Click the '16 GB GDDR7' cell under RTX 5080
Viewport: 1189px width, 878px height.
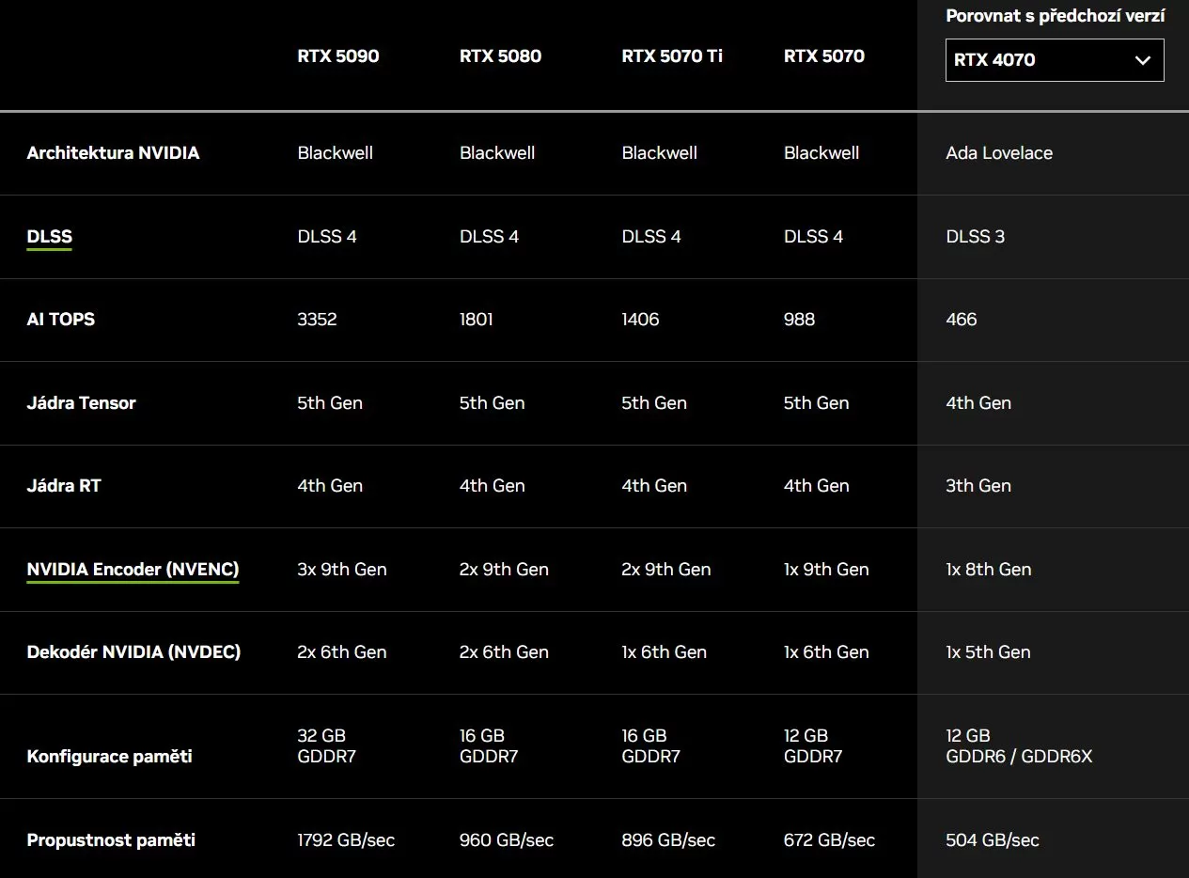[x=489, y=746]
